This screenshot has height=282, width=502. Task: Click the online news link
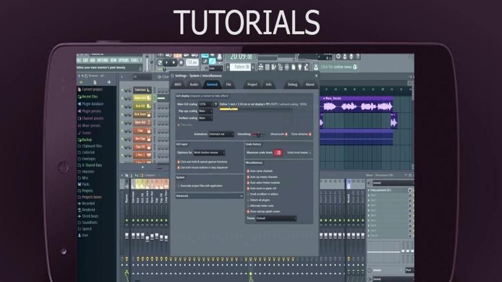coord(339,67)
